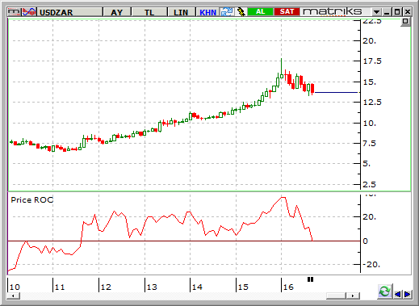
Task: Close the chart window
Action: tap(408, 12)
